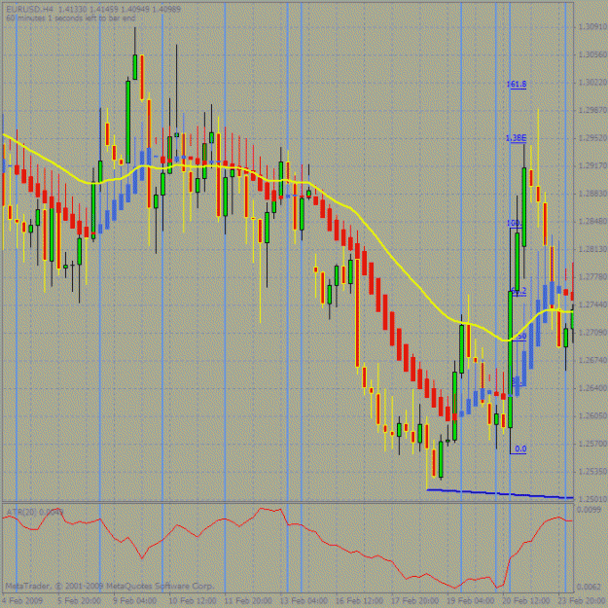Click the 1.26050 price axis label
The width and height of the screenshot is (608, 608).
tap(592, 416)
